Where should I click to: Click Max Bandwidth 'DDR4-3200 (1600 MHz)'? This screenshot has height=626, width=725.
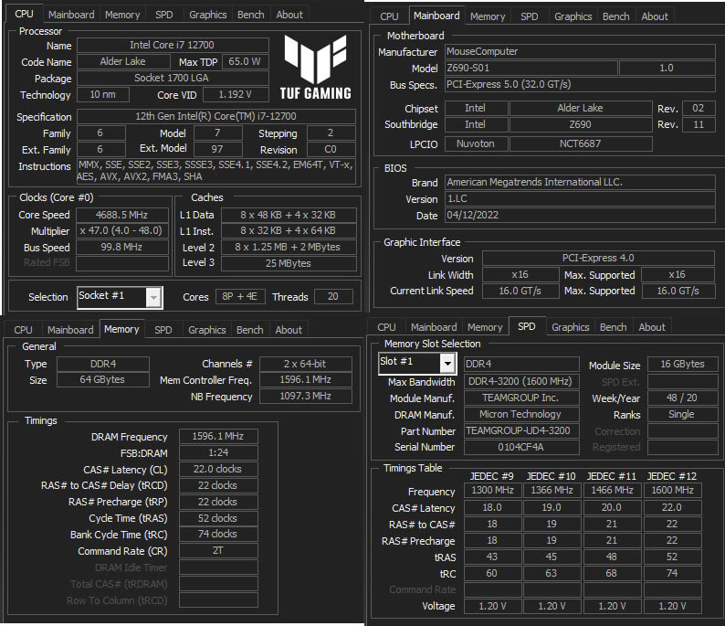coord(521,381)
